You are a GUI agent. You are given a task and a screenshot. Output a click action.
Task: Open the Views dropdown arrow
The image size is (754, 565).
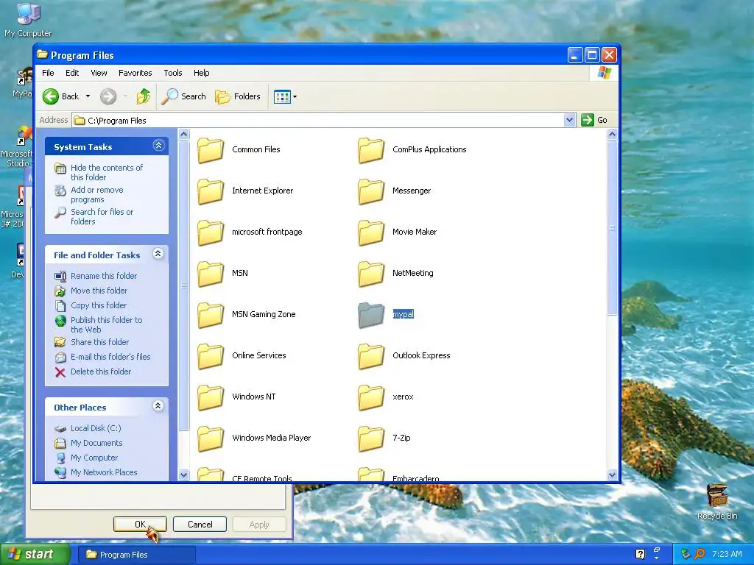click(295, 96)
